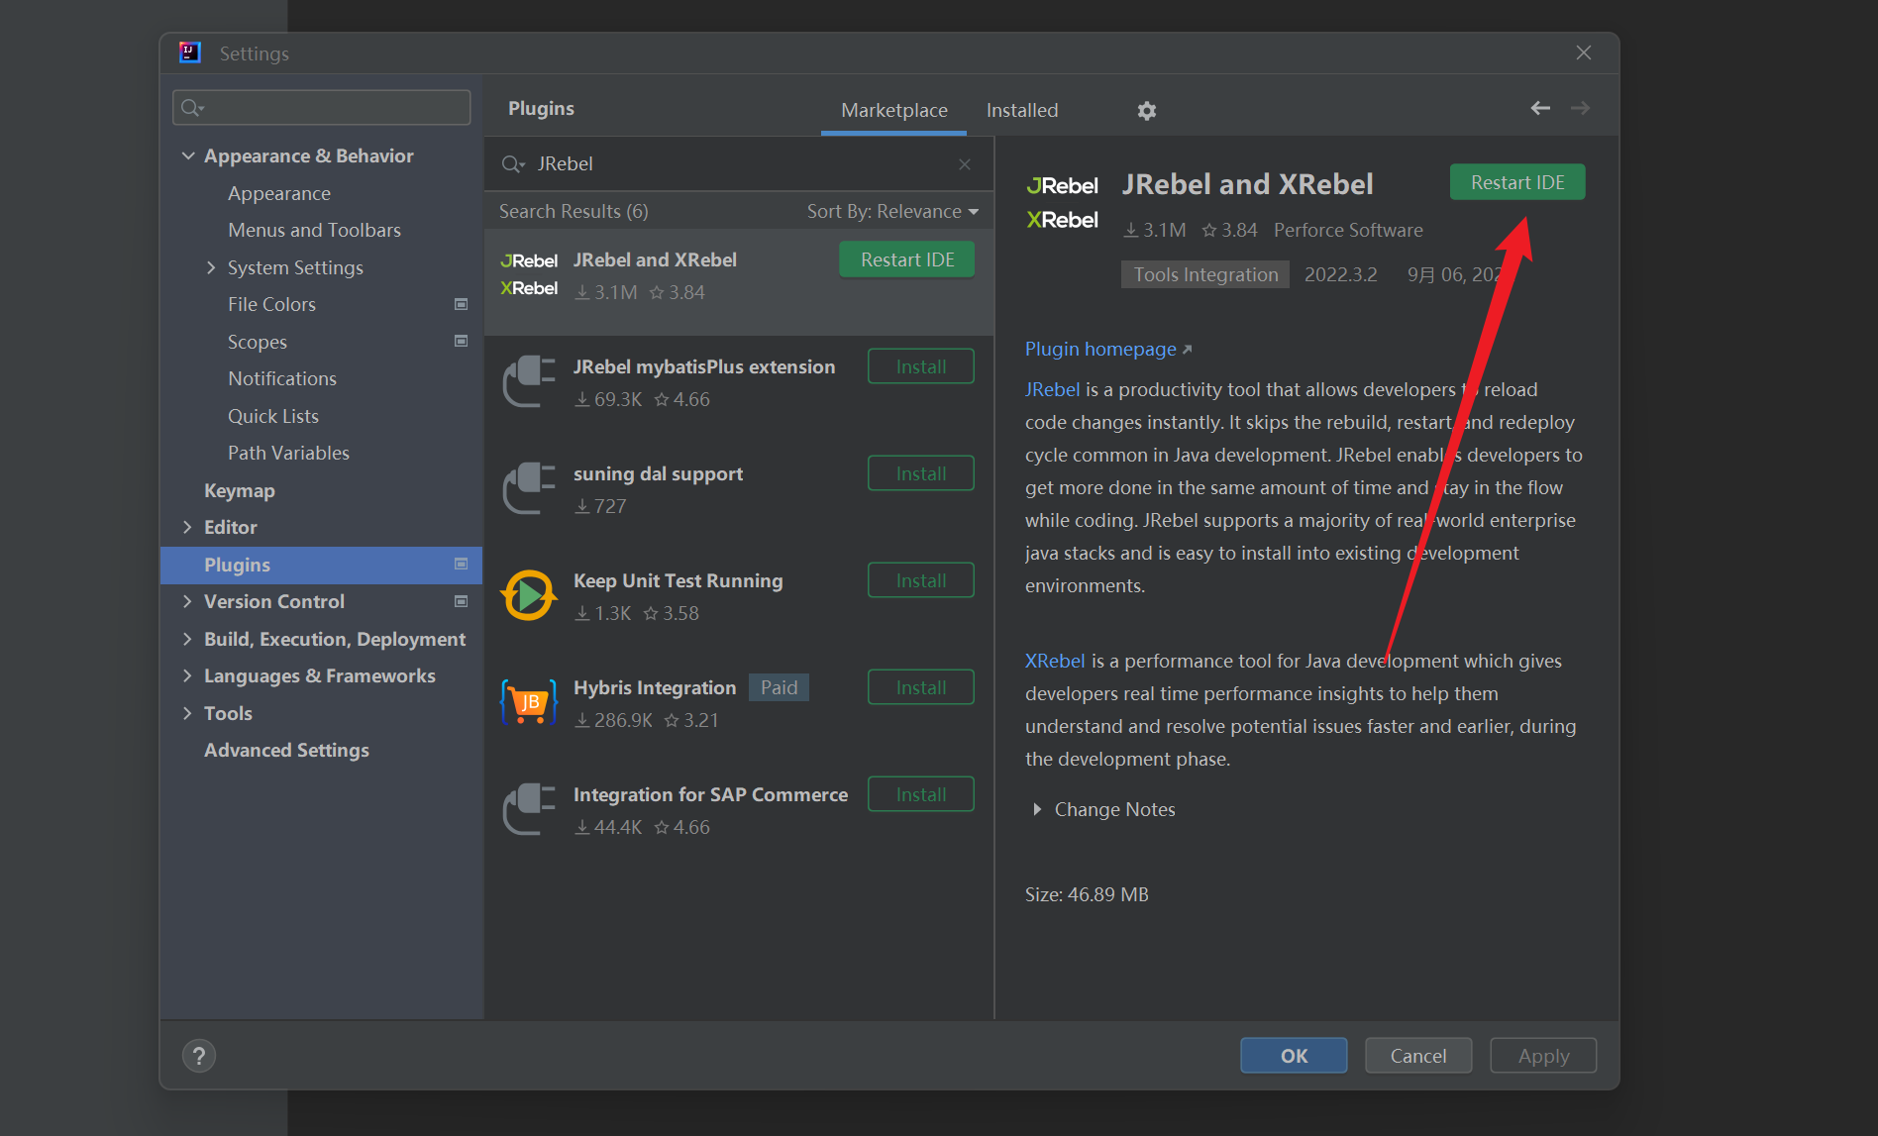
Task: Expand the Change Notes section
Action: click(1037, 809)
